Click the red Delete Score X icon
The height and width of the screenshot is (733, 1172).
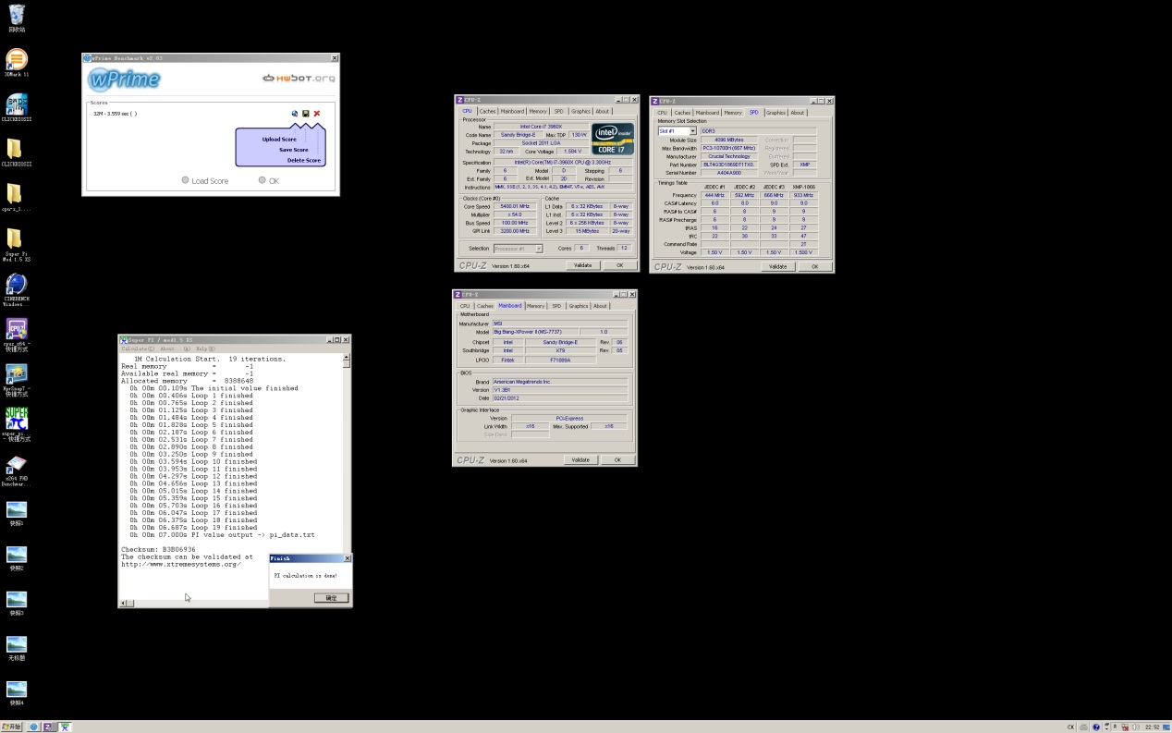[x=317, y=114]
